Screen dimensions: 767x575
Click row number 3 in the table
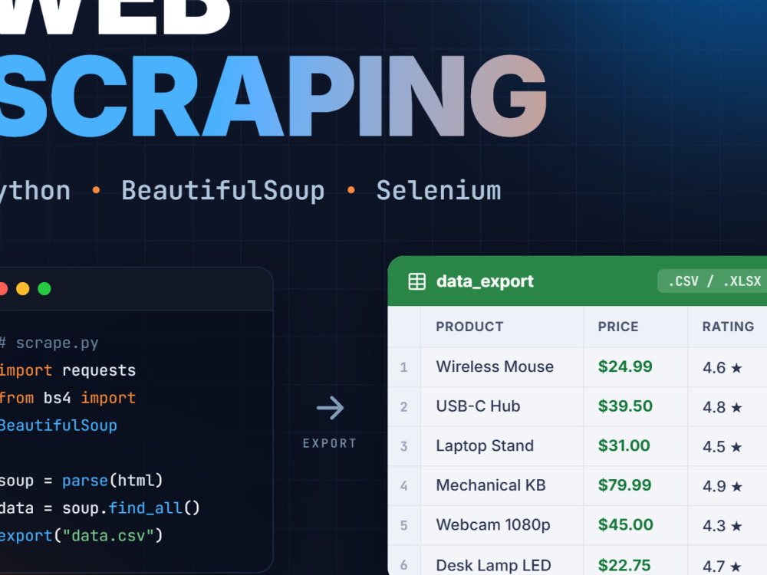pos(403,446)
